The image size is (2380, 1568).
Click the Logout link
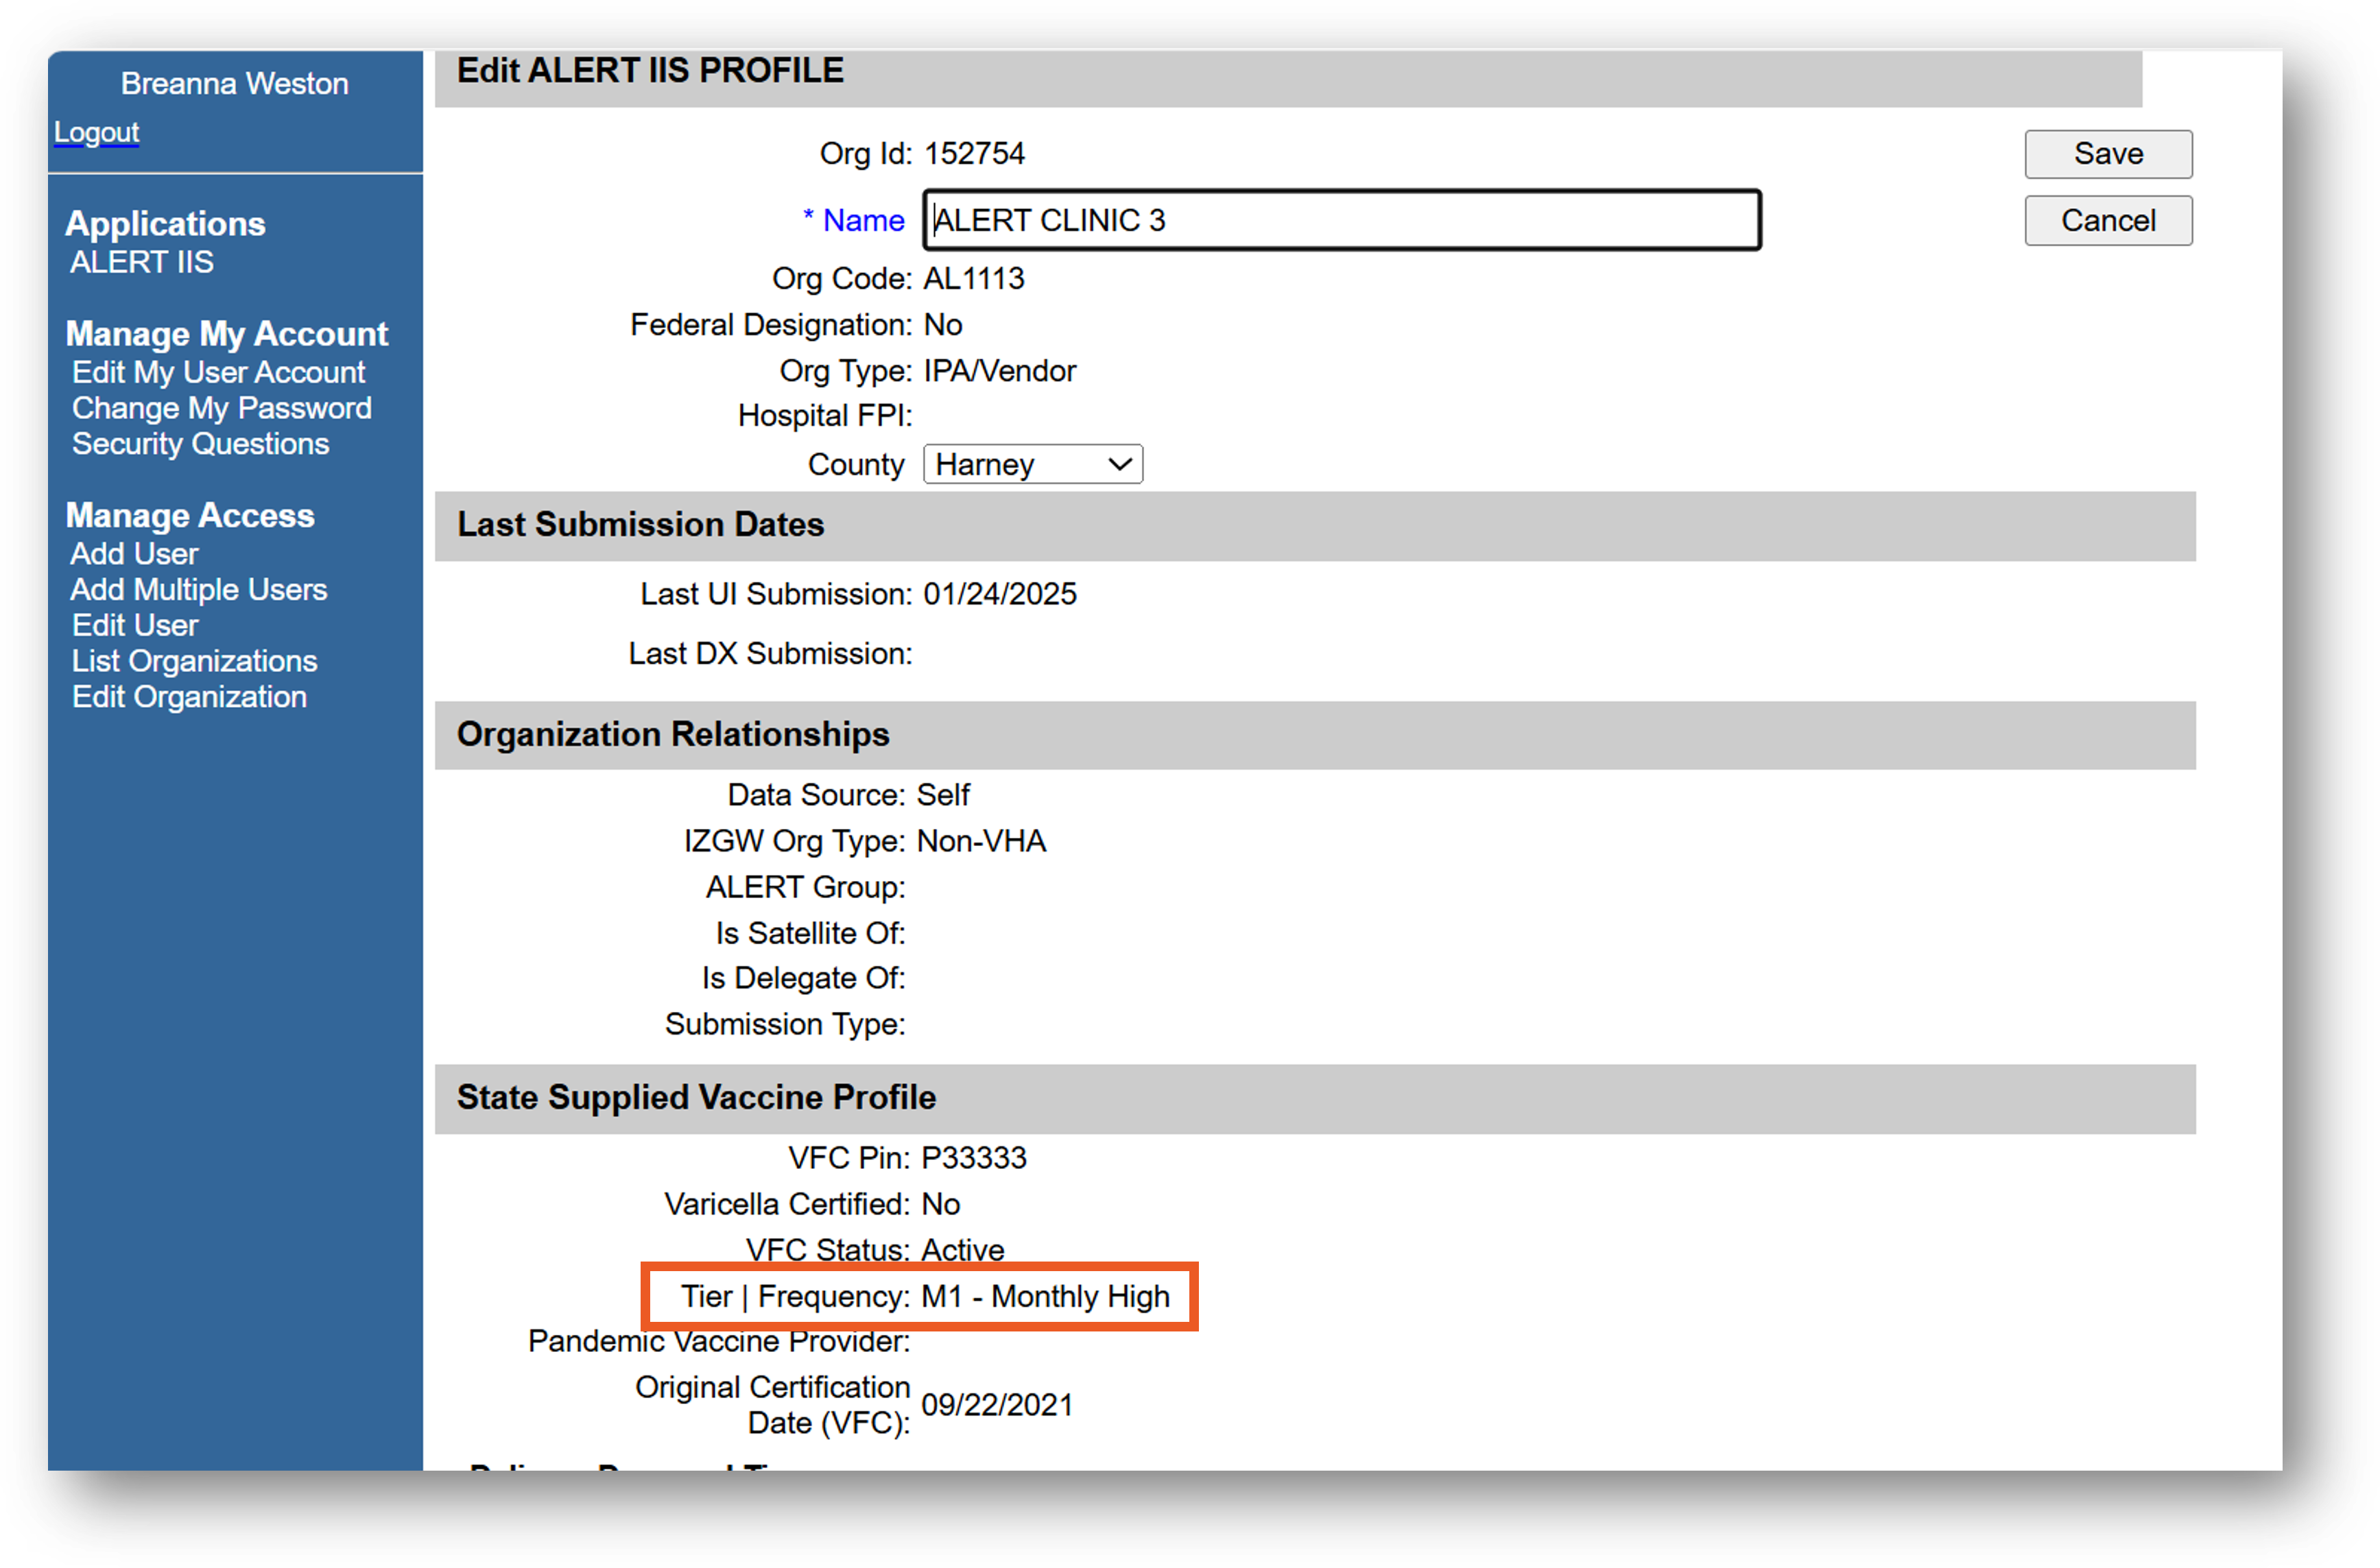coord(96,132)
